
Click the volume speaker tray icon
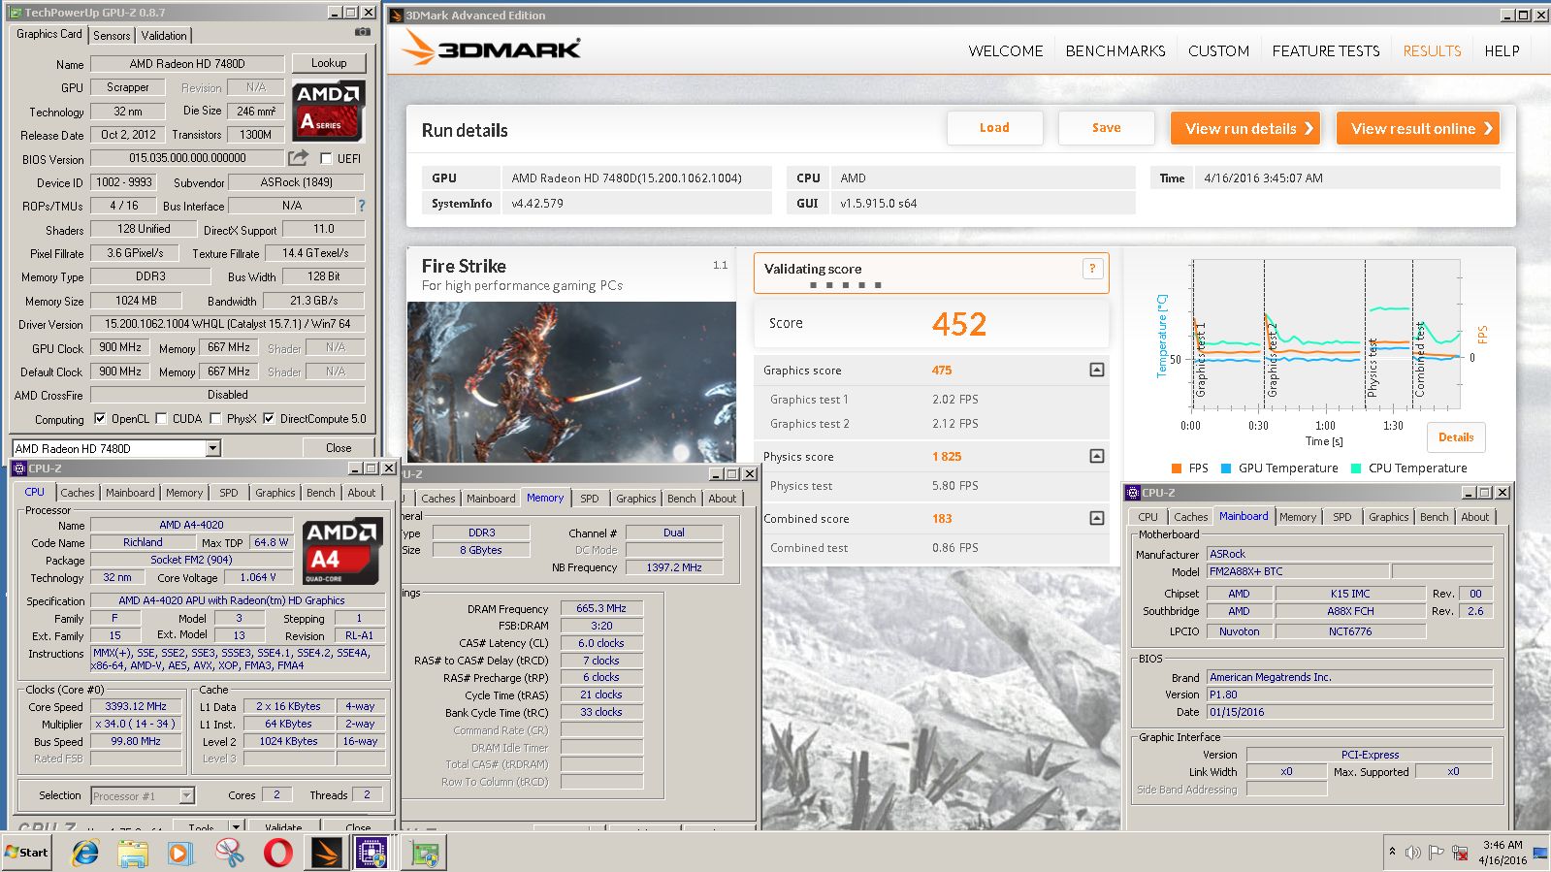tap(1412, 853)
